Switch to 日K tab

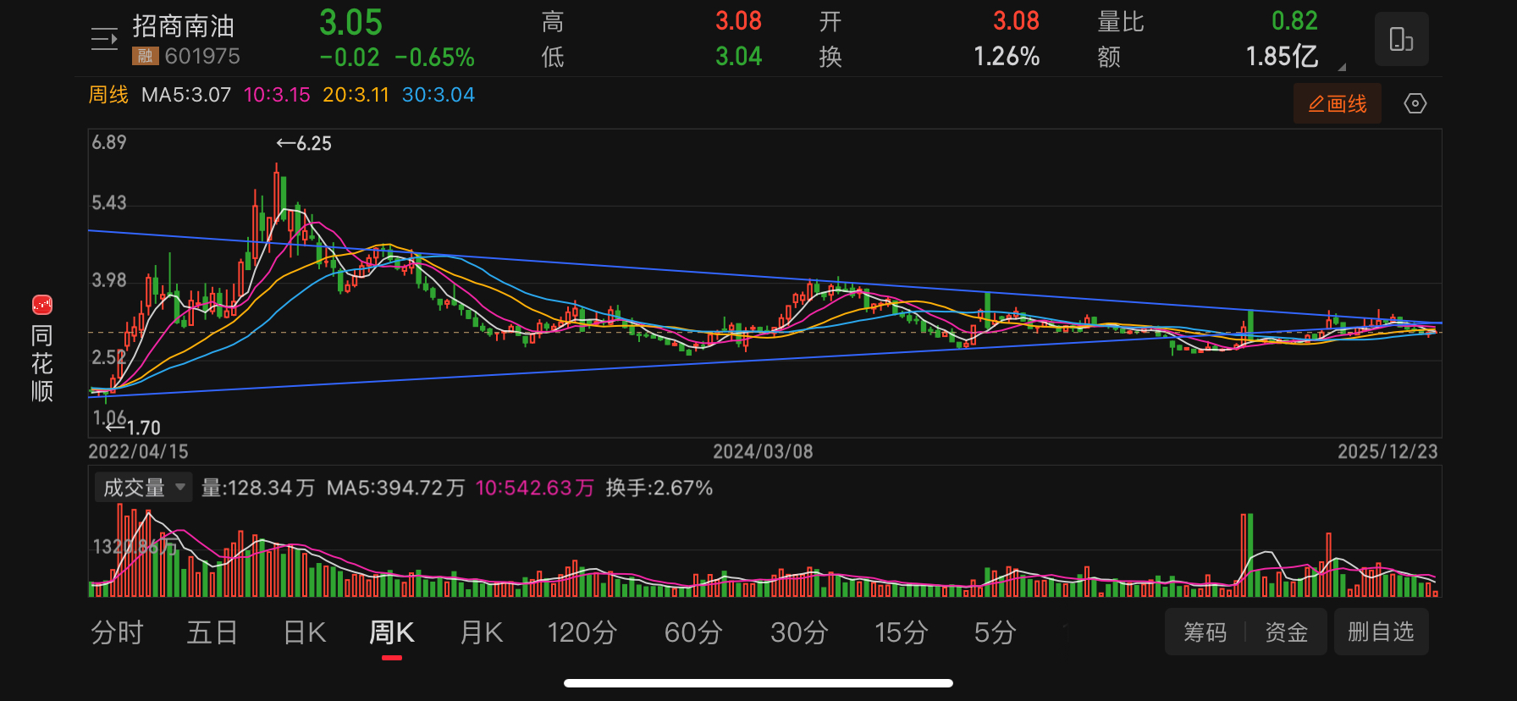click(305, 632)
